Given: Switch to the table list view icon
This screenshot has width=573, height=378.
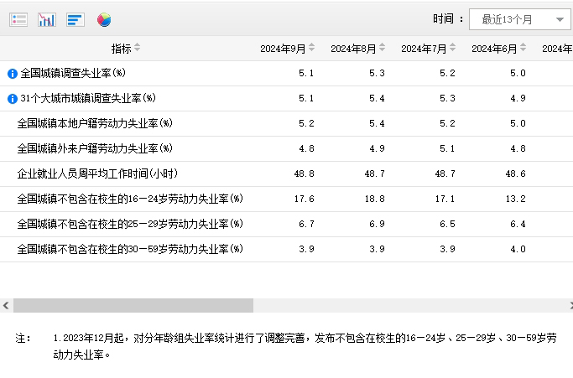Looking at the screenshot, I should 18,19.
